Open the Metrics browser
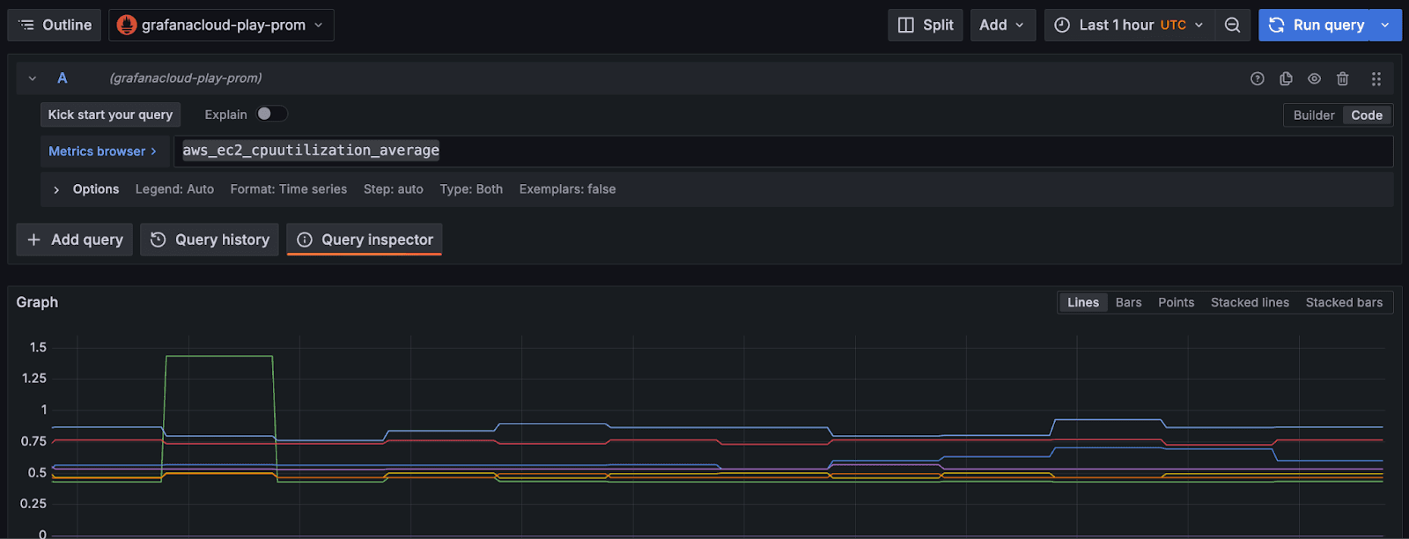1409x539 pixels. click(102, 151)
